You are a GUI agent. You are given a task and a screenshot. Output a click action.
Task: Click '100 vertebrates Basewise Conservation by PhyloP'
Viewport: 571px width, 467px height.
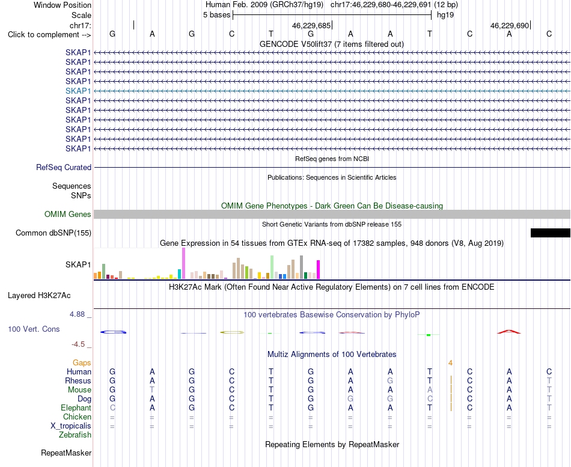pyautogui.click(x=331, y=314)
